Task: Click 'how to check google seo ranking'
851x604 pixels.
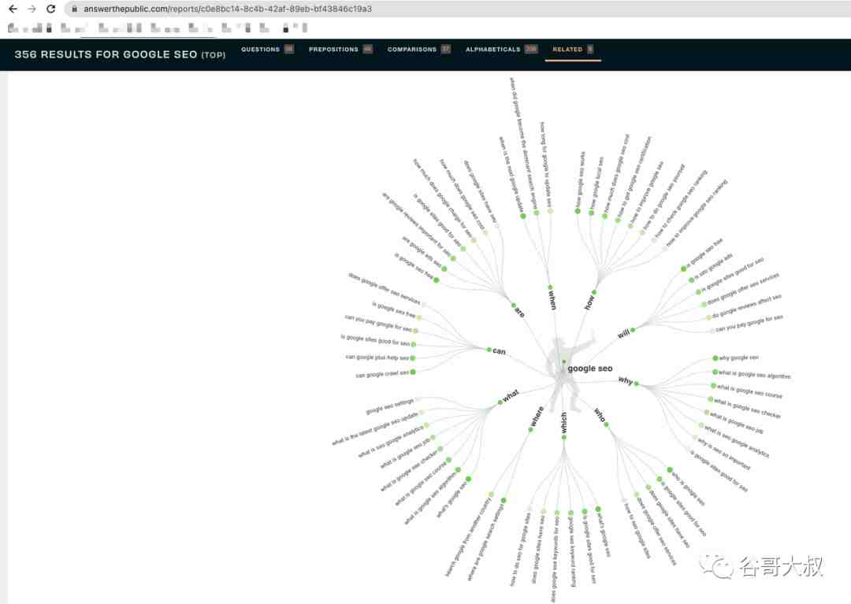Action: click(x=682, y=204)
